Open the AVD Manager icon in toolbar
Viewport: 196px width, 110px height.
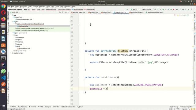(186, 9)
